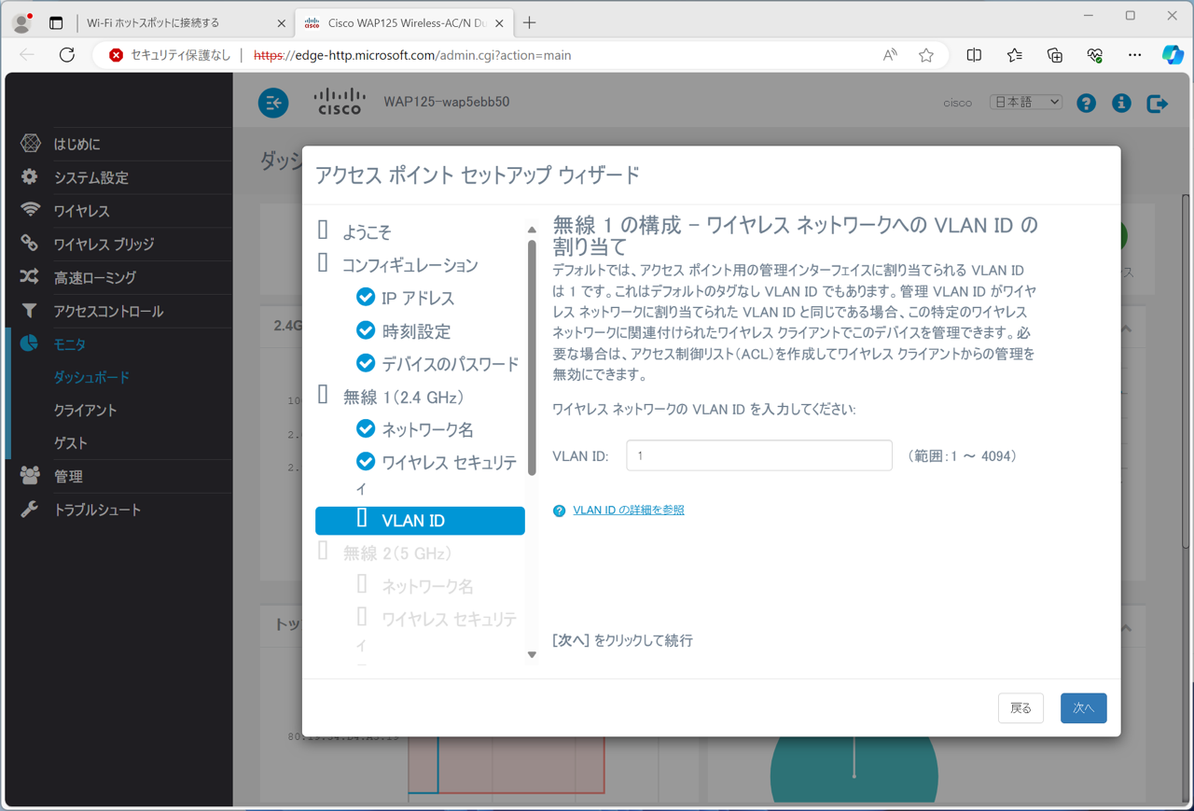The height and width of the screenshot is (811, 1194).
Task: Open ダッシュボード in the sidebar
Action: pos(91,377)
